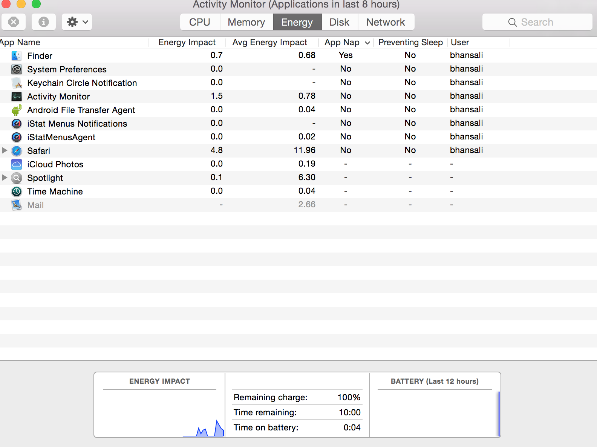Click the green zoom window button
Image resolution: width=597 pixels, height=447 pixels.
coord(36,3)
